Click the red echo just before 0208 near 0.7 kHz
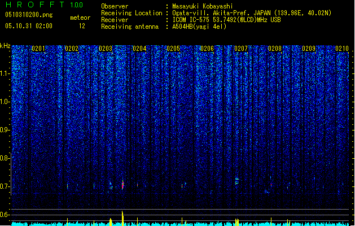This screenshot has width=355, height=226. (x=271, y=185)
